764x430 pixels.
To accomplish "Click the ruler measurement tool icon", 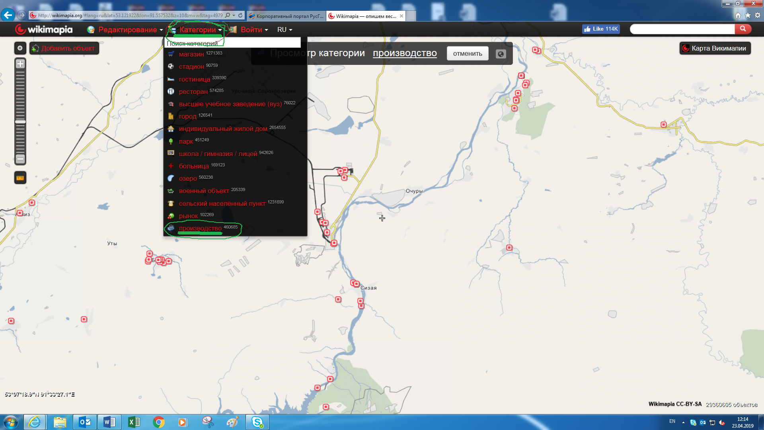I will 20,178.
